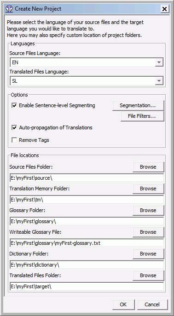174x316 pixels.
Task: Click the Source Files Folder path field
Action: tap(87, 178)
